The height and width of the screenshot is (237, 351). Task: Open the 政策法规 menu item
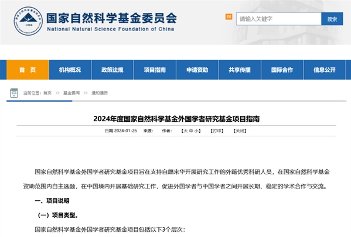point(113,70)
